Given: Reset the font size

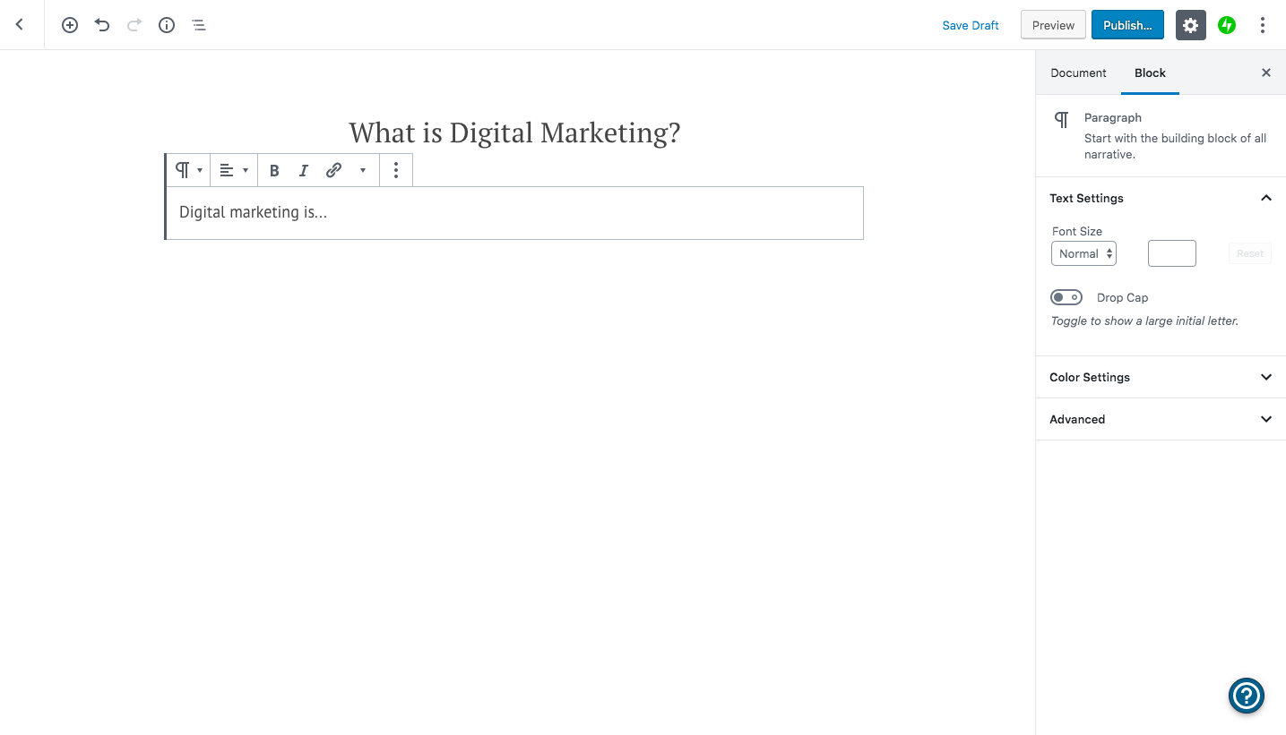Looking at the screenshot, I should coord(1249,253).
